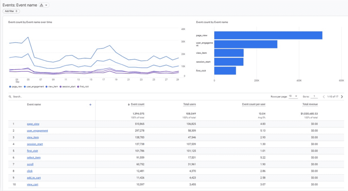Image resolution: width=348 pixels, height=191 pixels.
Task: Click the $1,030,685.53 total revenue value
Action: pyautogui.click(x=309, y=114)
